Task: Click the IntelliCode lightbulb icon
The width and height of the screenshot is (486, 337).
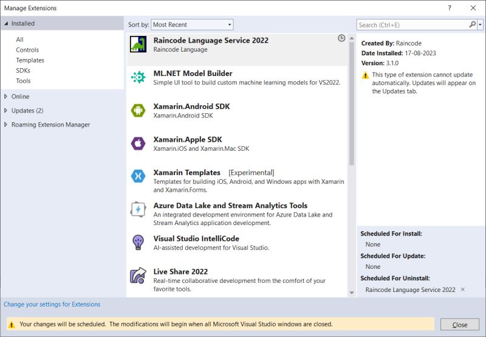Action: (138, 242)
